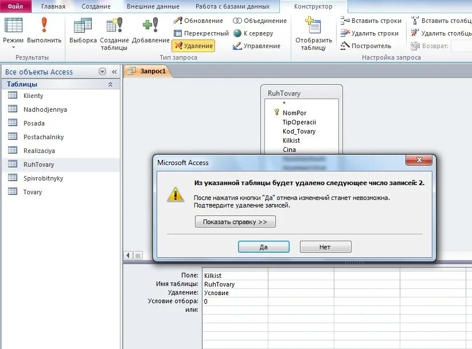The height and width of the screenshot is (349, 472).
Task: Select Nadhodjennya table in navigation pane
Action: pos(61,109)
